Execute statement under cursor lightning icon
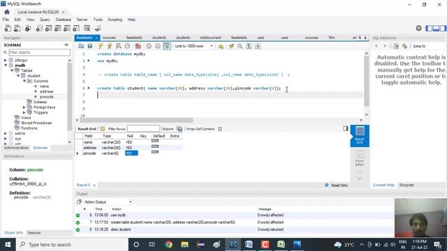Screen dimensions: 447x251 click(109, 46)
